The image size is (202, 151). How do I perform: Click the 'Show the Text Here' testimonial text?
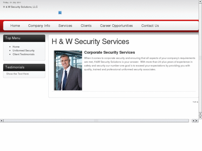pyautogui.click(x=18, y=74)
